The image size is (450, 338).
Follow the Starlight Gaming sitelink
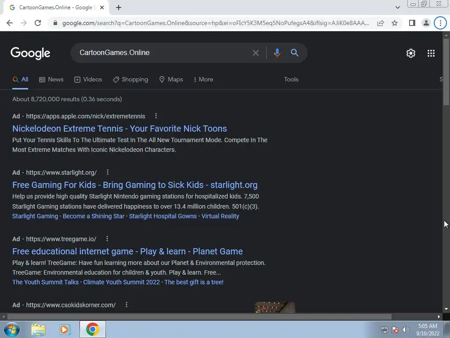click(x=35, y=216)
